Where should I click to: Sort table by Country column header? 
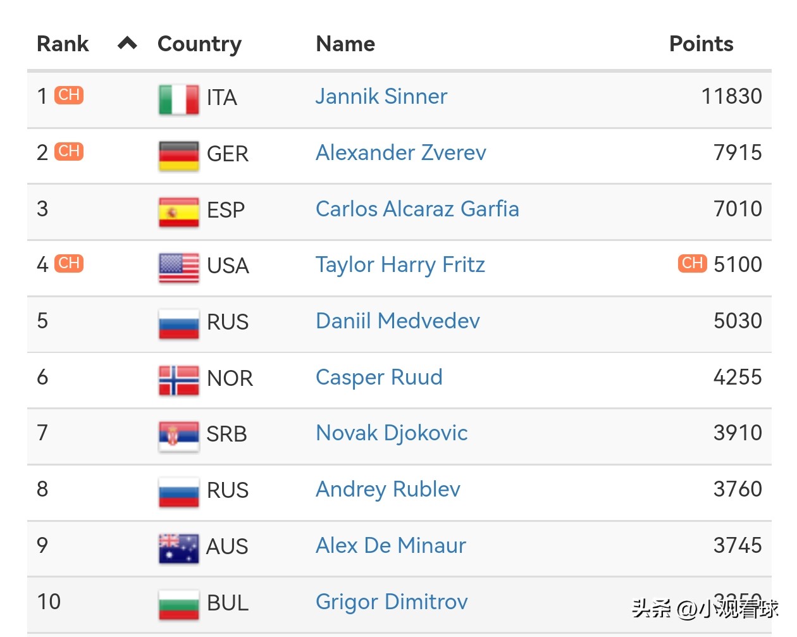(x=199, y=44)
